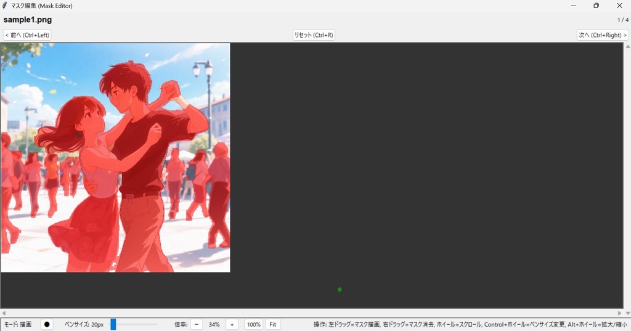Click the vertical scrollbar up arrow
This screenshot has height=331, width=631.
[x=627, y=47]
